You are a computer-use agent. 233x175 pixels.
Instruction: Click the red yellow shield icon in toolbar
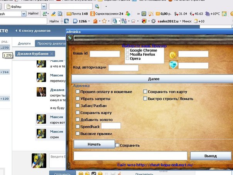pos(144,21)
